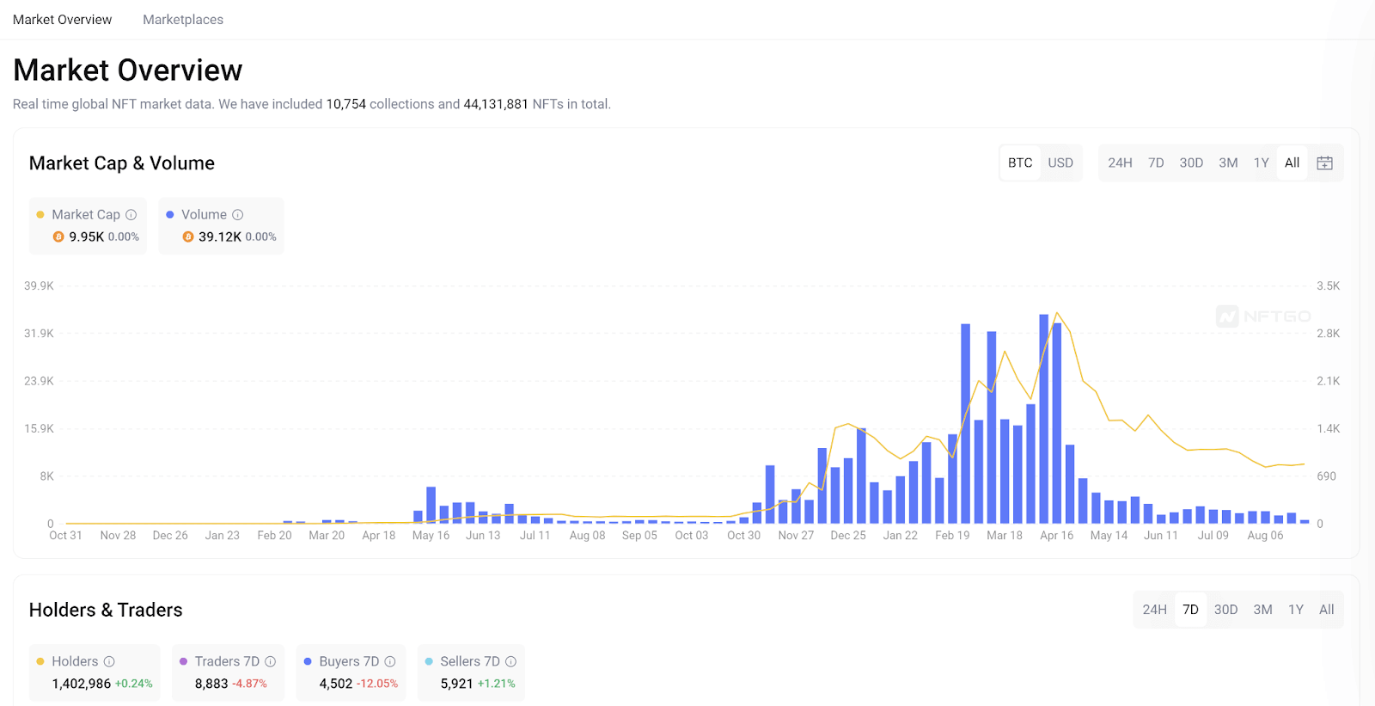Open the custom date range calendar icon
The image size is (1375, 706).
click(x=1324, y=163)
